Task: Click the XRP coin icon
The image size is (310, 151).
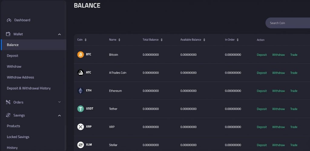Action: coord(81,127)
